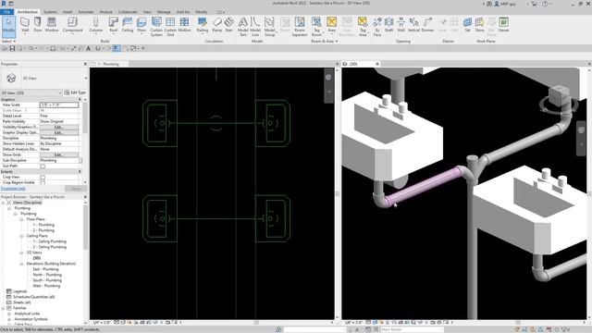592x333 pixels.
Task: Select the Dormer opening tool
Action: 427,25
